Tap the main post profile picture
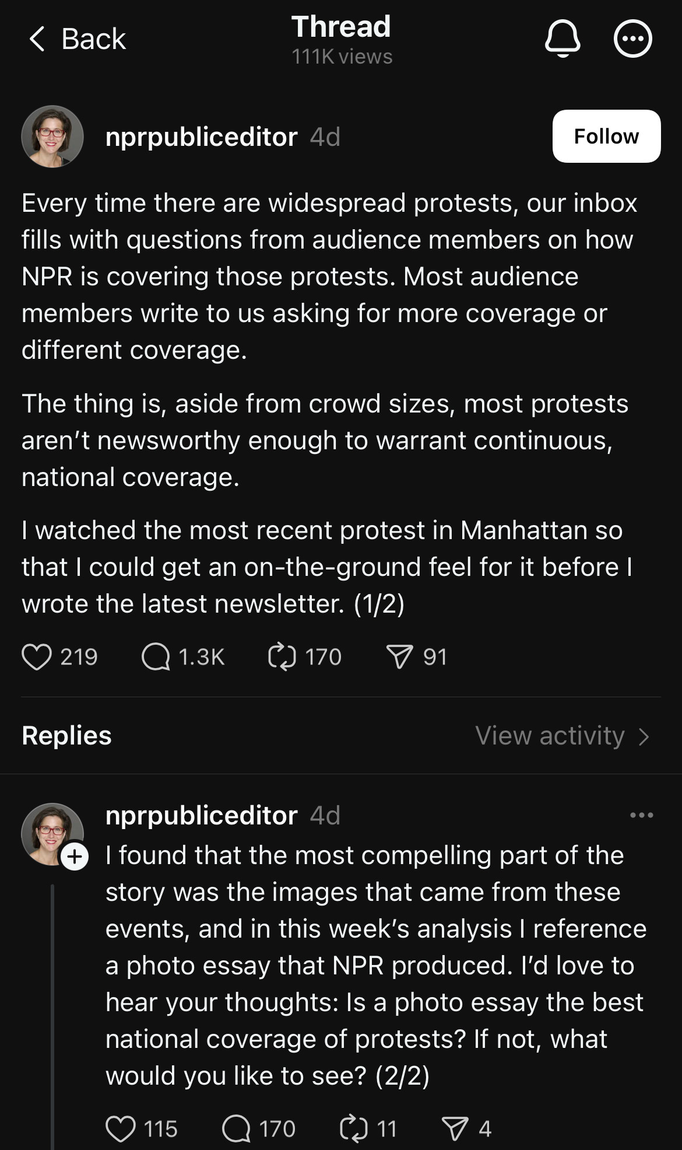The image size is (682, 1150). (x=52, y=137)
